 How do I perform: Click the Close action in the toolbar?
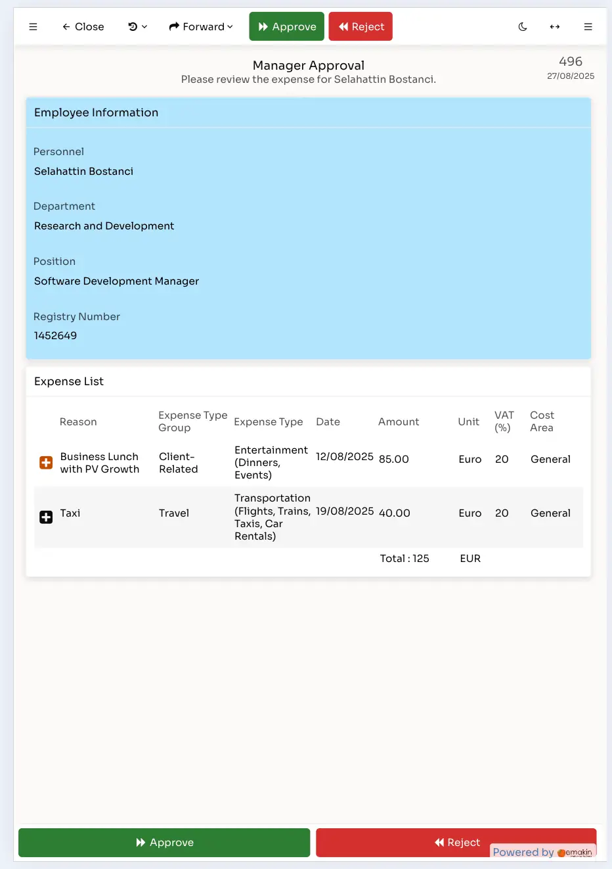tap(83, 26)
